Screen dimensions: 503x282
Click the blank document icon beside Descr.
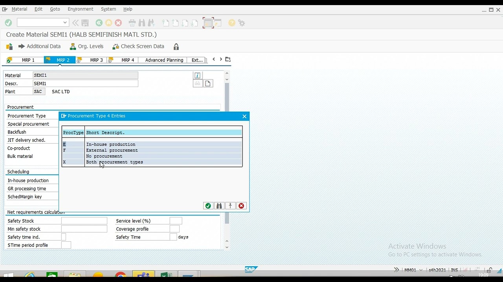[x=208, y=83]
